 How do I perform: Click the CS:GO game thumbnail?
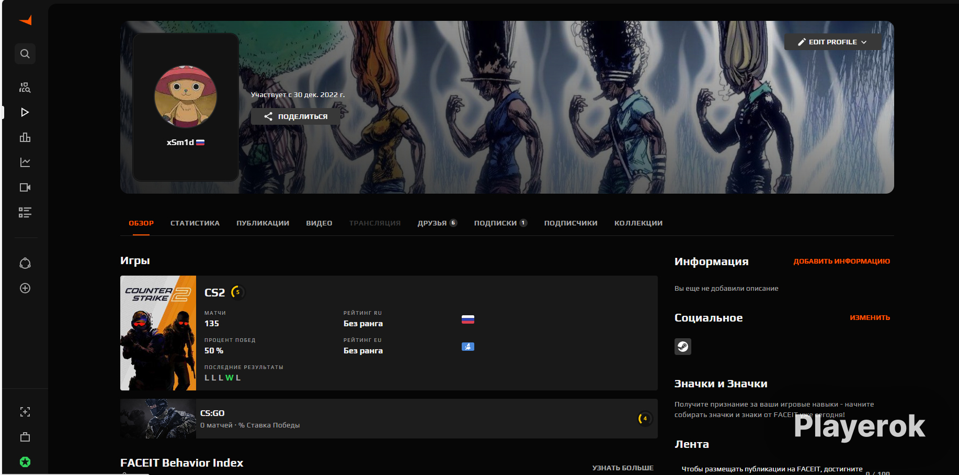pos(158,419)
